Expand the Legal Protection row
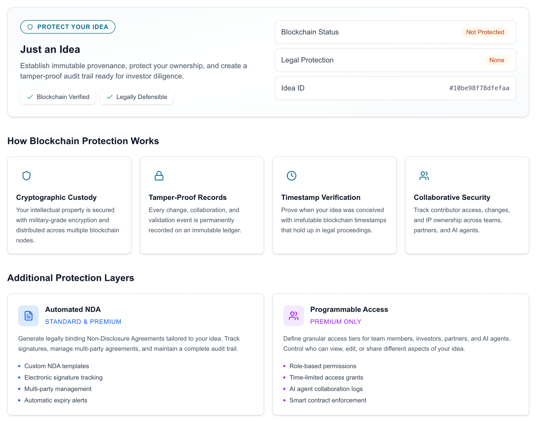 coord(395,60)
